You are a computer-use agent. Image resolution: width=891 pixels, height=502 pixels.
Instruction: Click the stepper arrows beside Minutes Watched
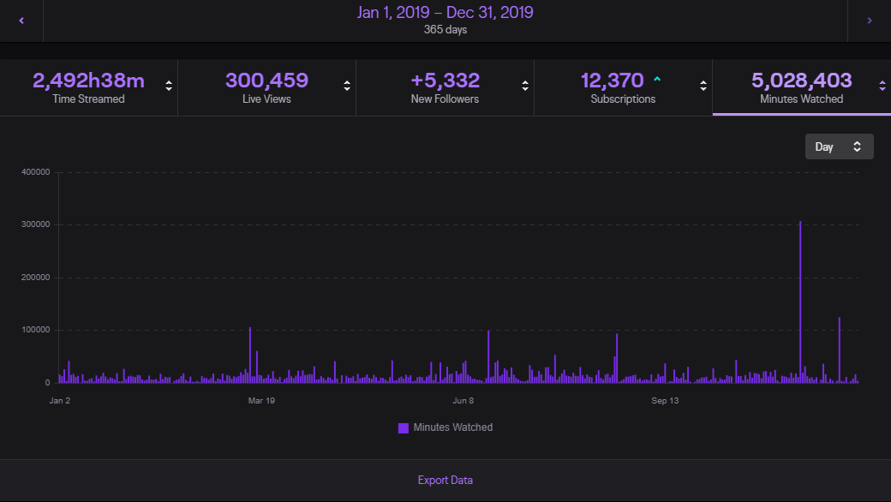(x=882, y=86)
